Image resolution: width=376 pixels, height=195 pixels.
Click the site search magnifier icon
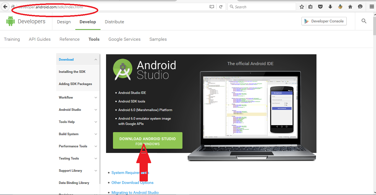[x=364, y=21]
